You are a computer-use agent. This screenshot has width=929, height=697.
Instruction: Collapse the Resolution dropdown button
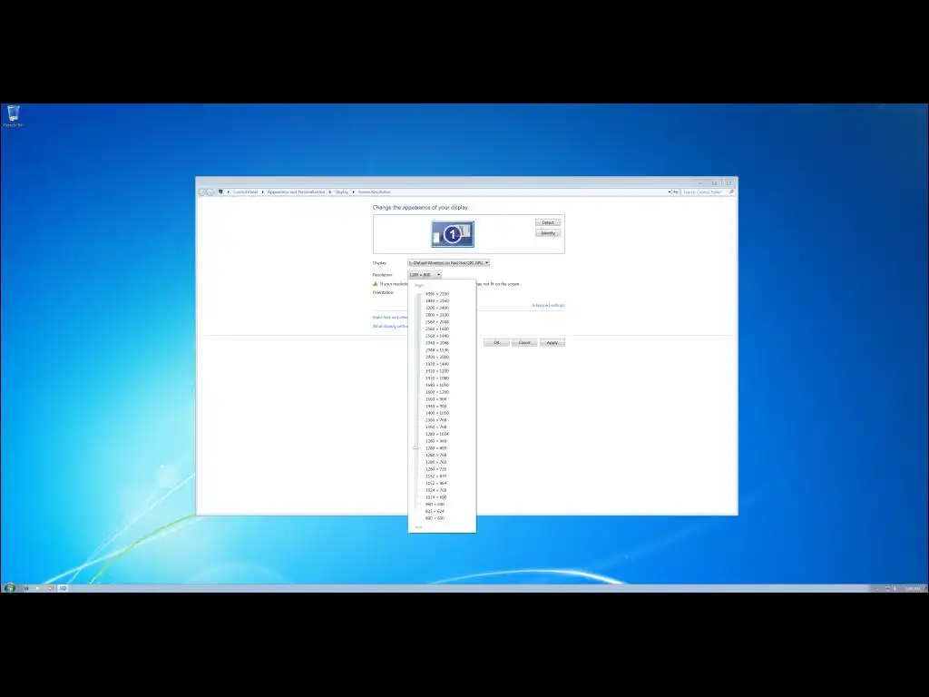[x=425, y=275]
